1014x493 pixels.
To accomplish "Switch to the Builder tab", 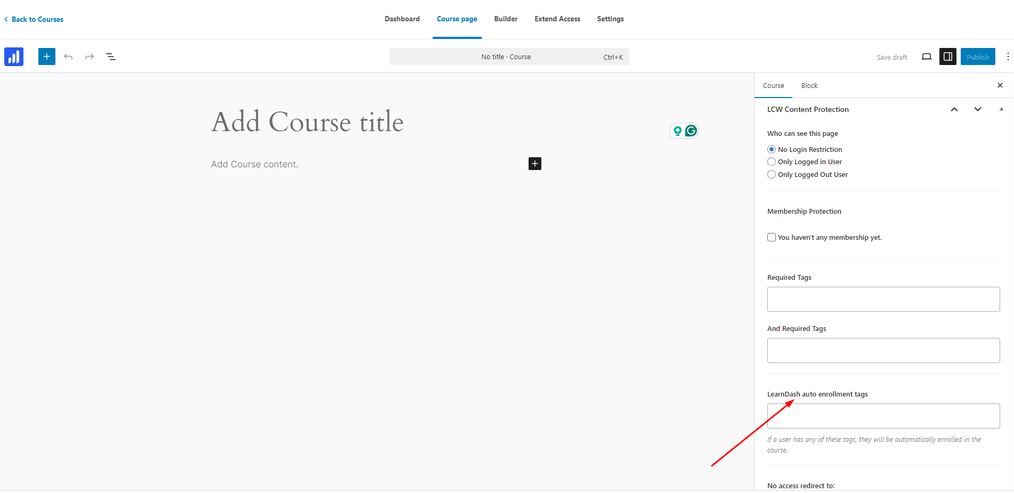I will point(506,19).
